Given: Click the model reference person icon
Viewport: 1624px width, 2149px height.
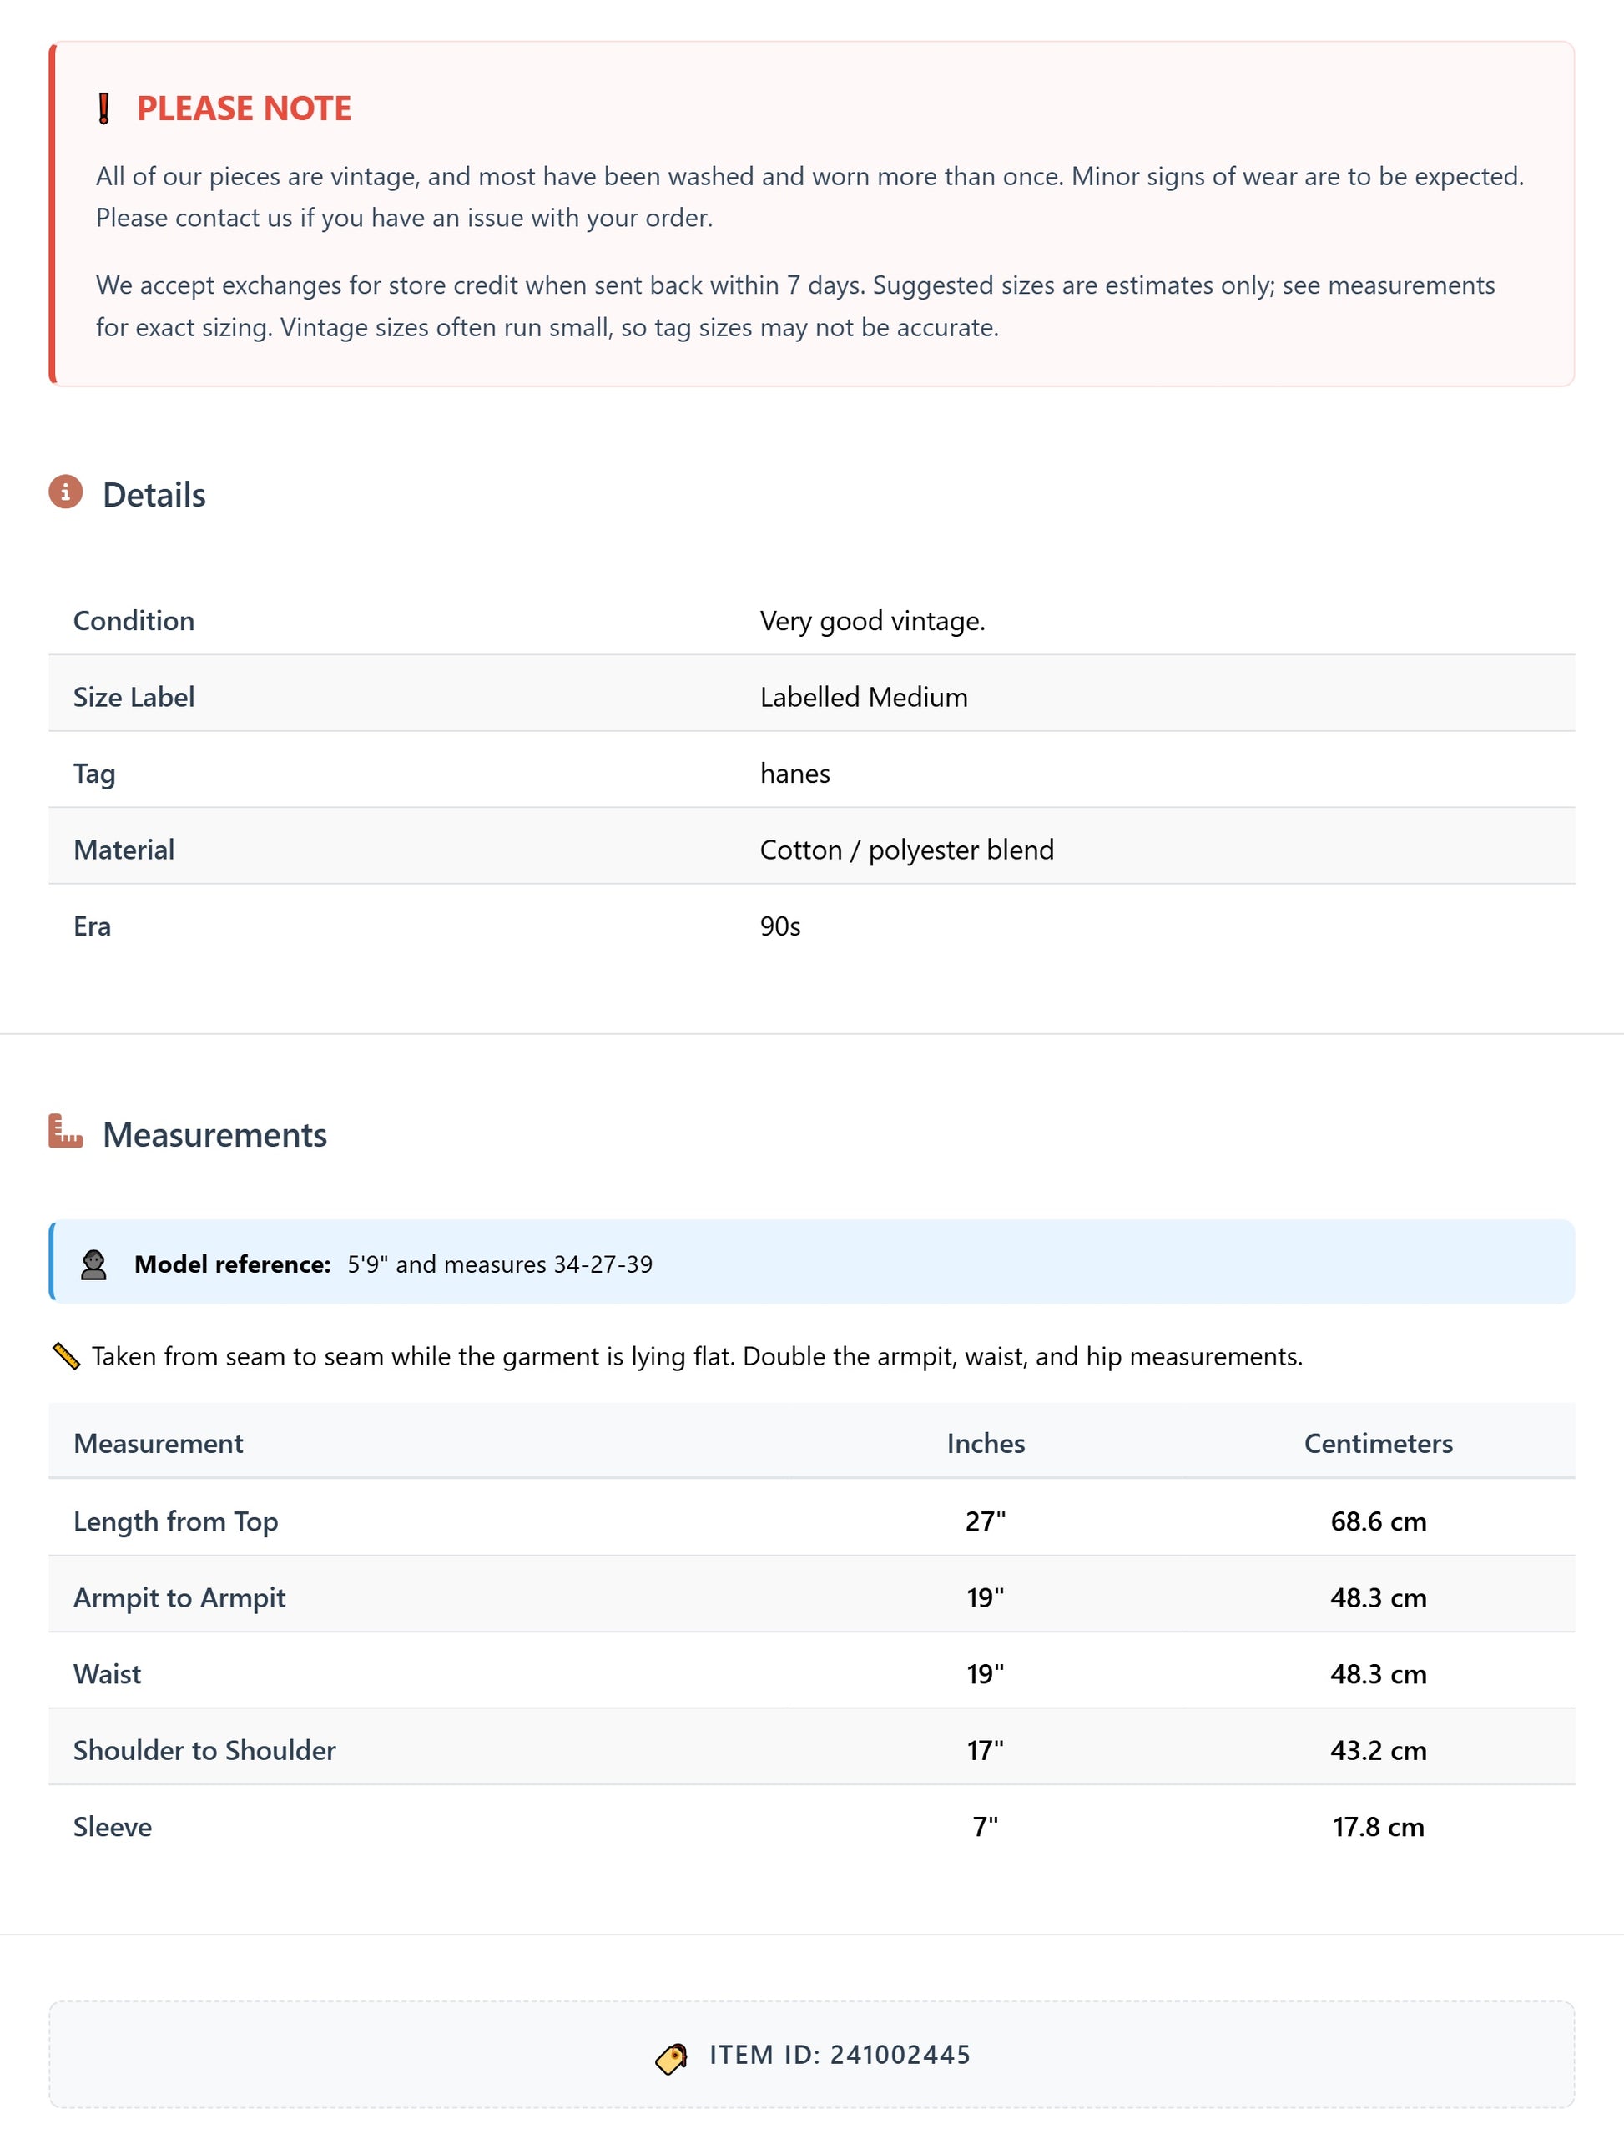Looking at the screenshot, I should (x=94, y=1265).
